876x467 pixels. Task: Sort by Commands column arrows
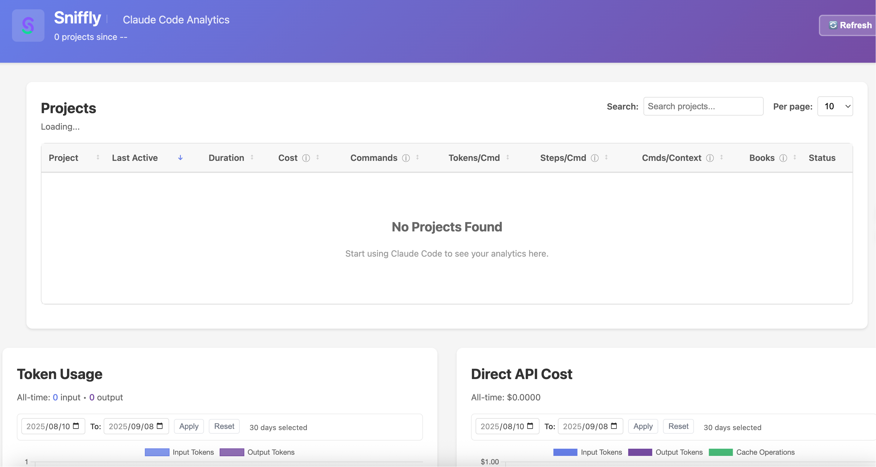coord(417,157)
